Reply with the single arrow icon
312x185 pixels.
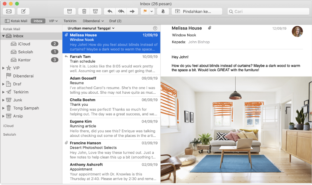click(x=110, y=11)
